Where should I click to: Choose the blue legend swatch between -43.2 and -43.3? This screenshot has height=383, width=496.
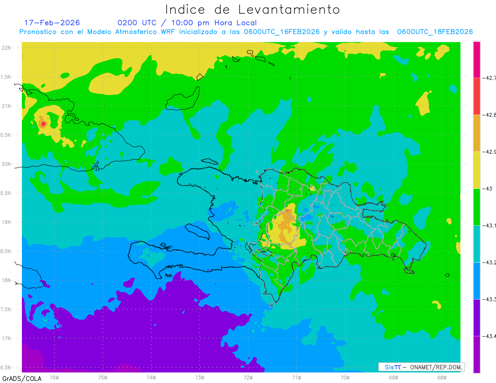coord(477,281)
